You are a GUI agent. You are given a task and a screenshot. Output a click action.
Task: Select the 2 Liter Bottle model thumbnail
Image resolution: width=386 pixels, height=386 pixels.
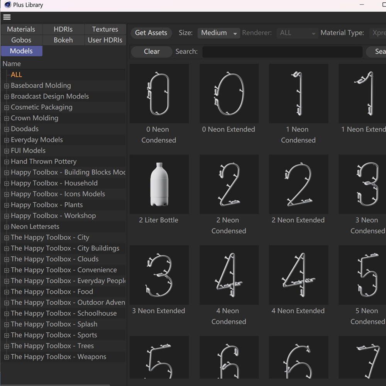[159, 184]
